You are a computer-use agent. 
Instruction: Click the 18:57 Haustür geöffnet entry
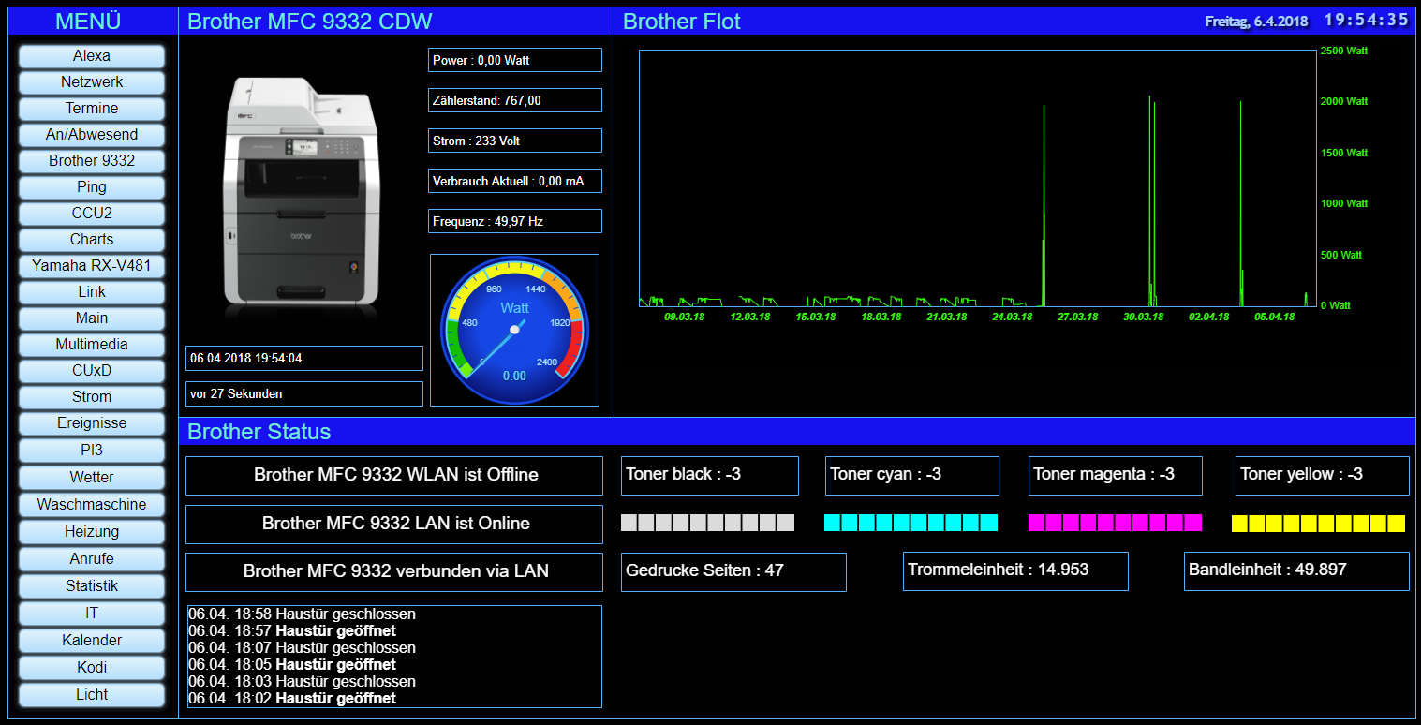tap(292, 631)
